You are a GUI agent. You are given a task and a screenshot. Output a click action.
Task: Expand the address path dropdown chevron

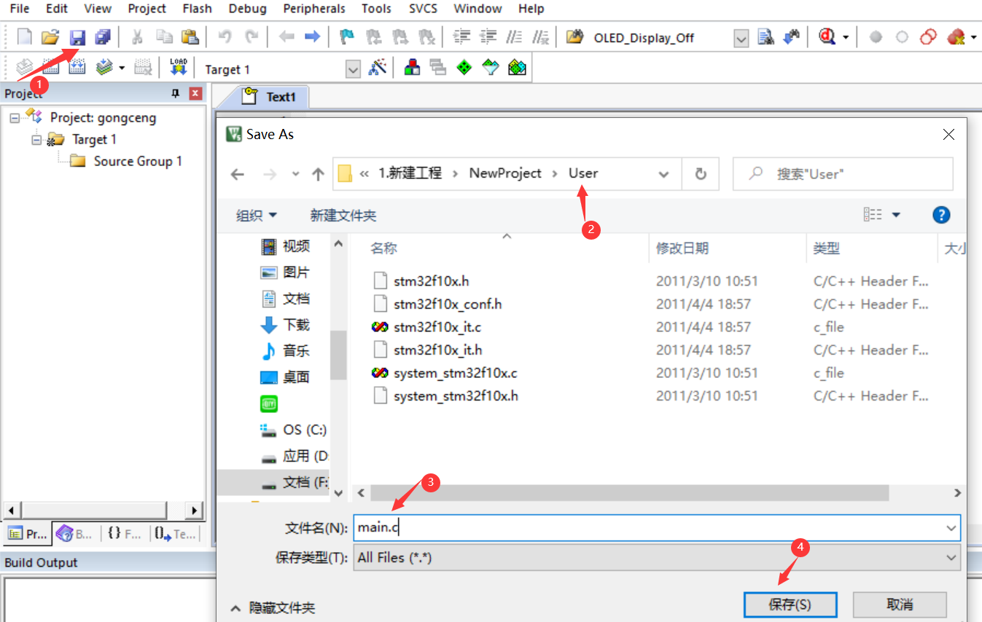[x=663, y=174]
